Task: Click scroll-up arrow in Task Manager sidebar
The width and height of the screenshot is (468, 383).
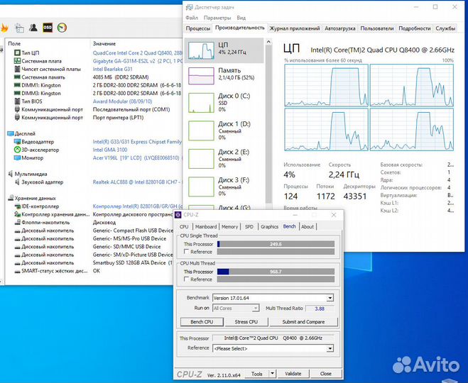Action: click(x=268, y=42)
